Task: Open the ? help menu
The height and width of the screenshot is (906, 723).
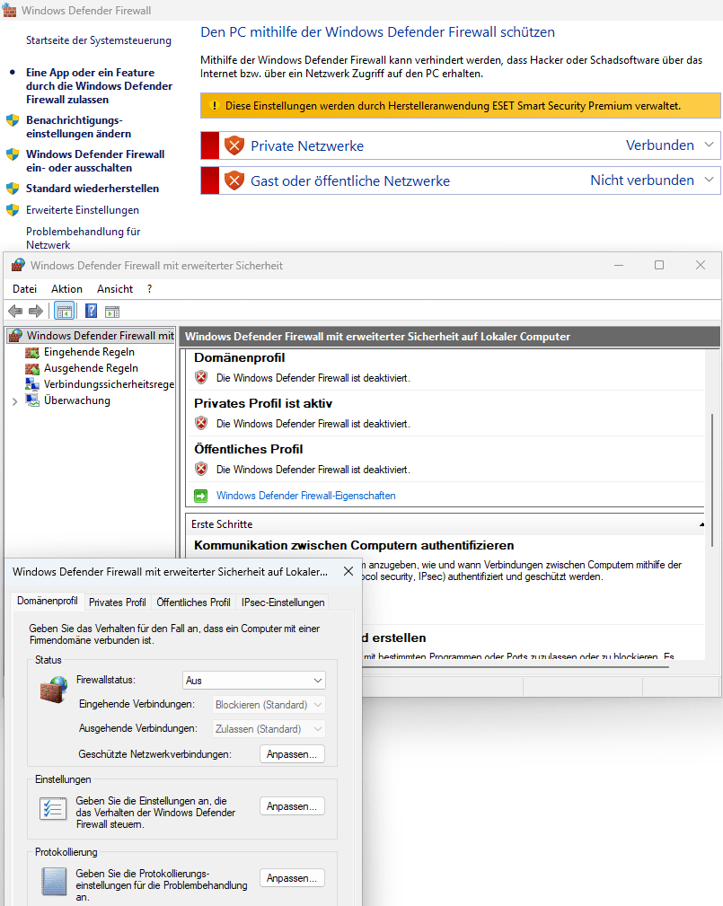Action: 150,289
